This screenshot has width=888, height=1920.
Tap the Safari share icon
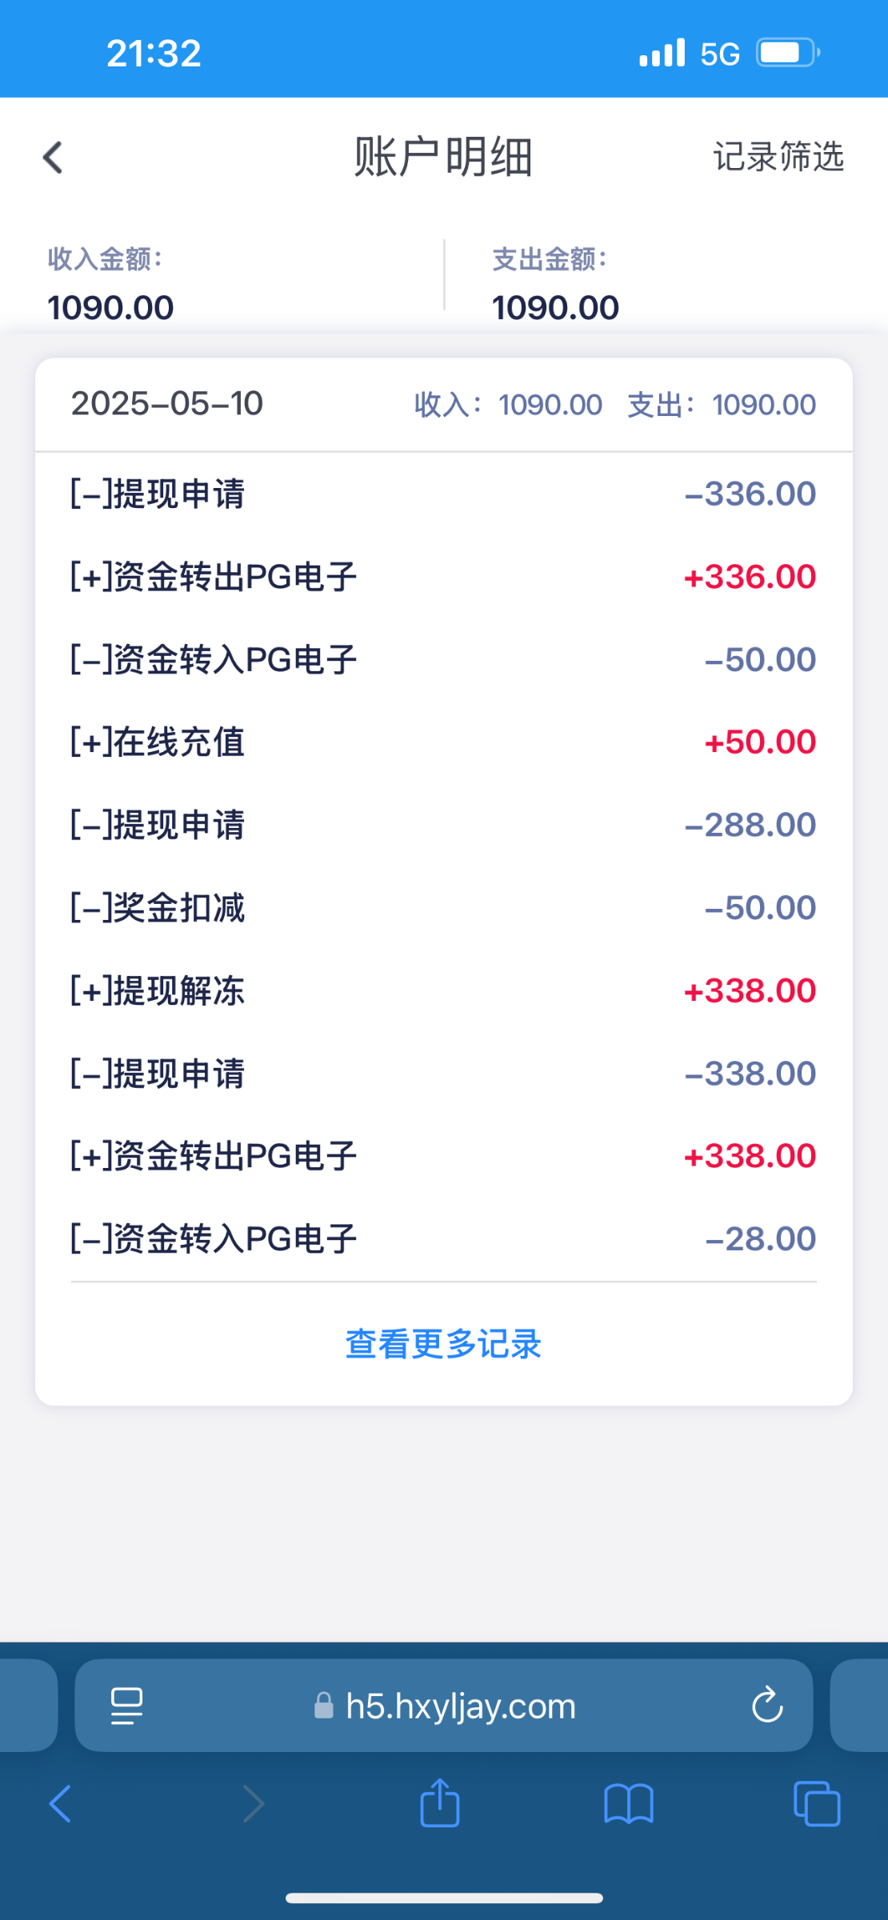tap(440, 1804)
